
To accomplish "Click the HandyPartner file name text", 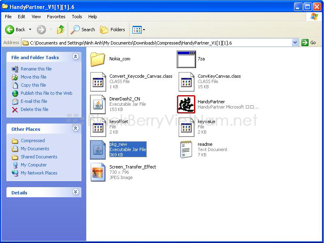I will click(211, 102).
